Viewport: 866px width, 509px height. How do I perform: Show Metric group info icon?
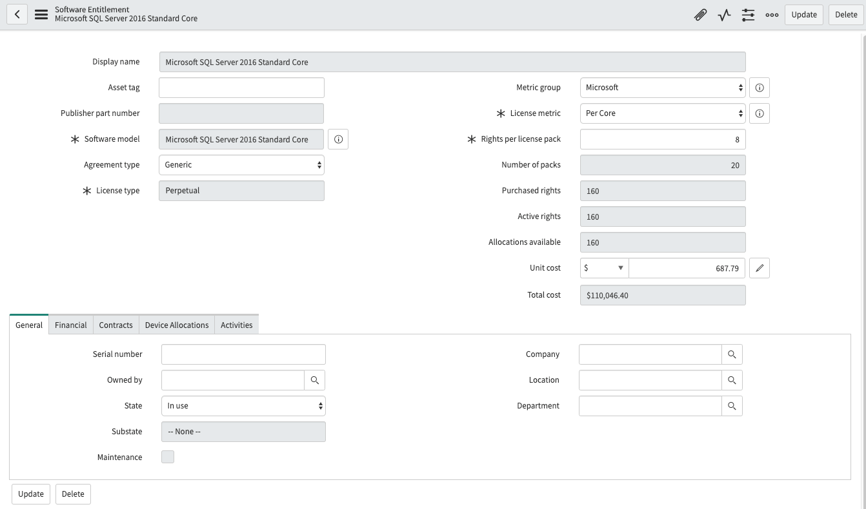760,88
